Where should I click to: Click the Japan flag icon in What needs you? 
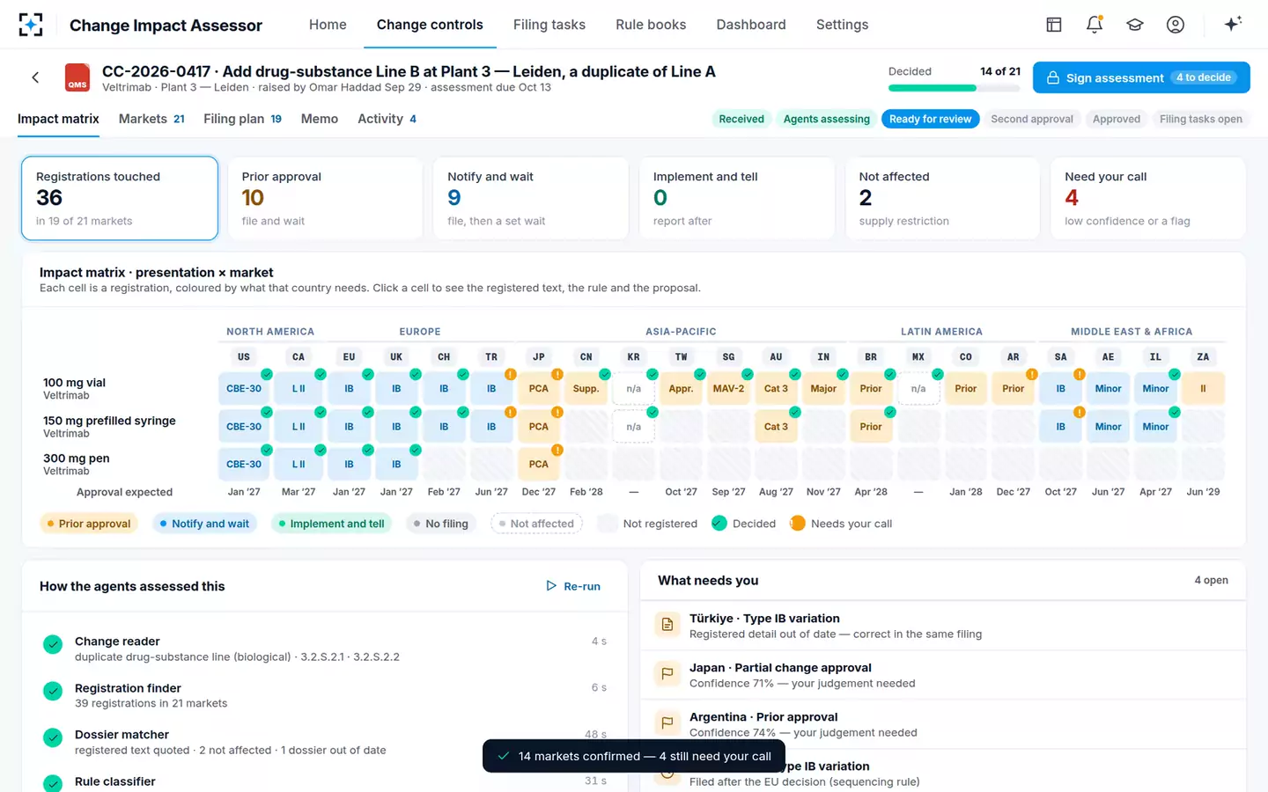[x=667, y=674]
